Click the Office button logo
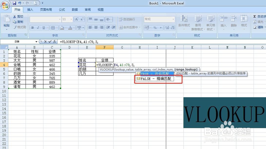 click(5, 5)
